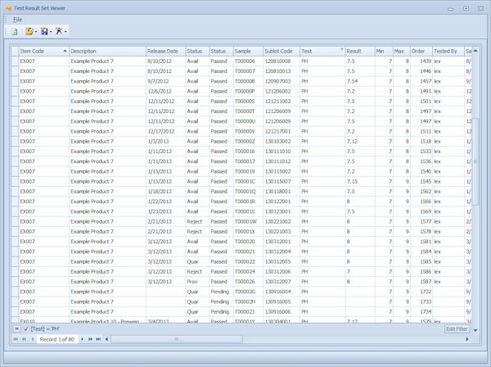Sort by Release Date column header
This screenshot has width=491, height=367.
[x=165, y=51]
